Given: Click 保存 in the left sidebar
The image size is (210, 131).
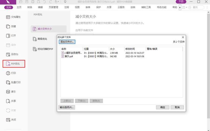Looking at the screenshot, I should click(x=11, y=45).
